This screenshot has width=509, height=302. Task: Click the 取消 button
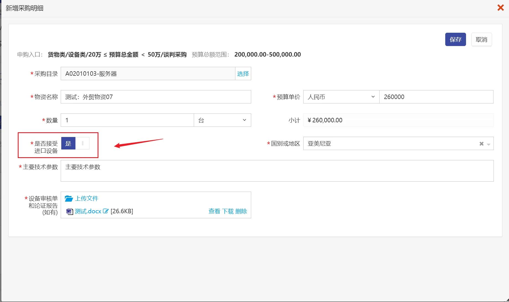[482, 39]
